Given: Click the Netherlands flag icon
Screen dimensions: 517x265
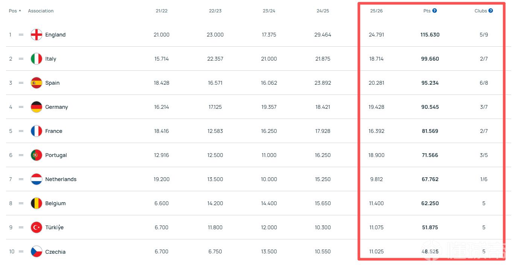Looking at the screenshot, I should coord(36,179).
